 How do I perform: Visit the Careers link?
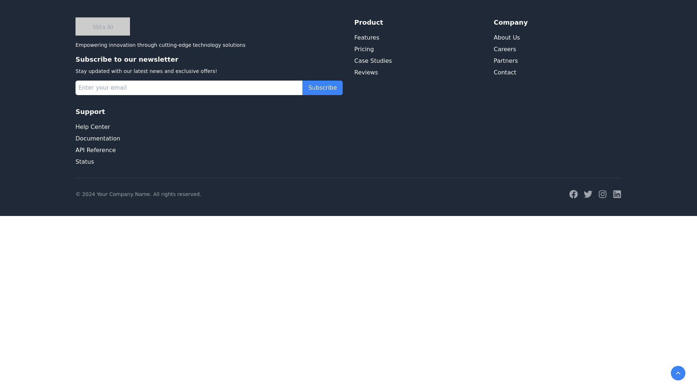point(505,49)
